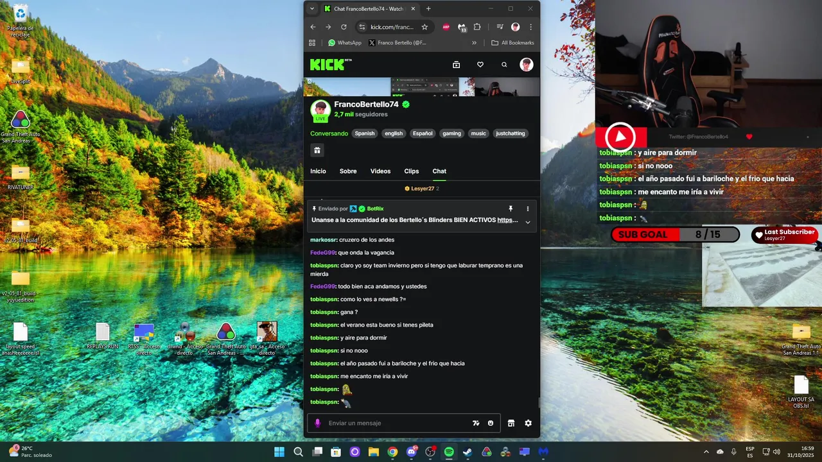Open Chrome tab search dropdown arrow
822x462 pixels.
coord(312,9)
